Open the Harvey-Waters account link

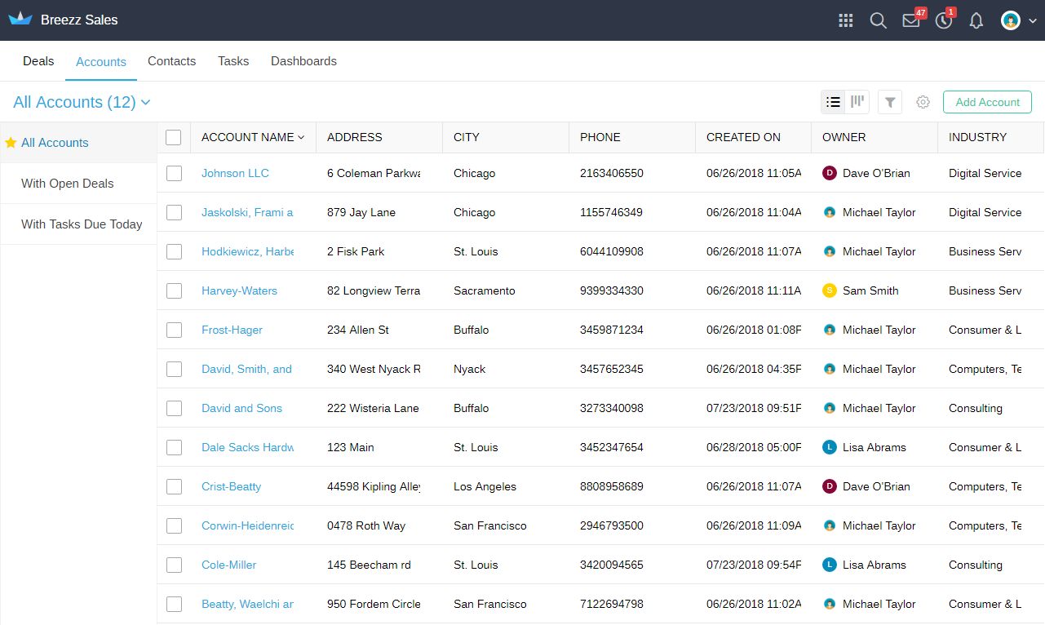pos(239,290)
